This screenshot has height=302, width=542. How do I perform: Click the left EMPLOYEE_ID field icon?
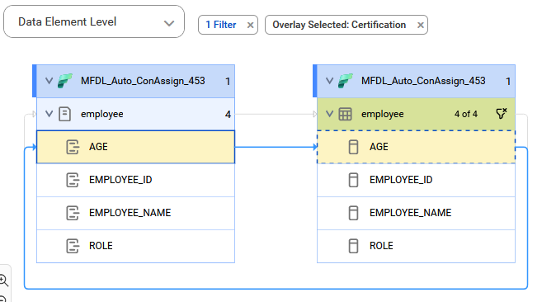click(x=73, y=180)
